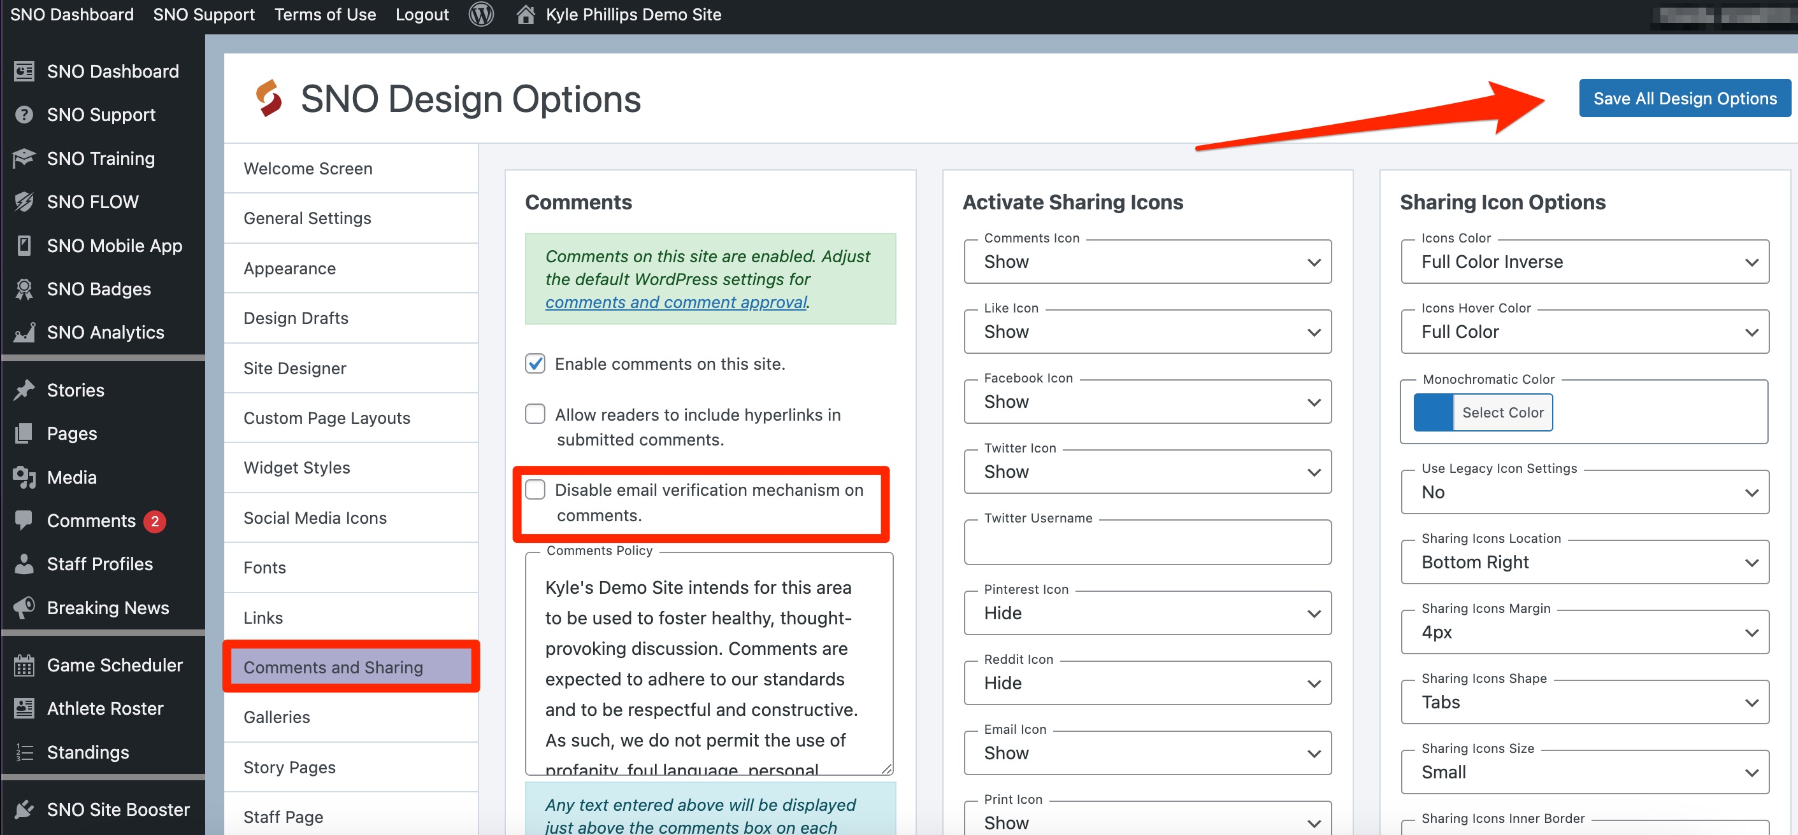This screenshot has width=1798, height=835.
Task: Click the Pages sidebar icon
Action: 24,433
